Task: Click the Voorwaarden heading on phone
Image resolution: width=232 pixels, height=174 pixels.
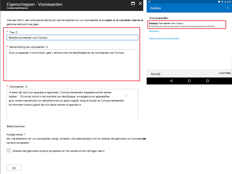Action: (159, 18)
